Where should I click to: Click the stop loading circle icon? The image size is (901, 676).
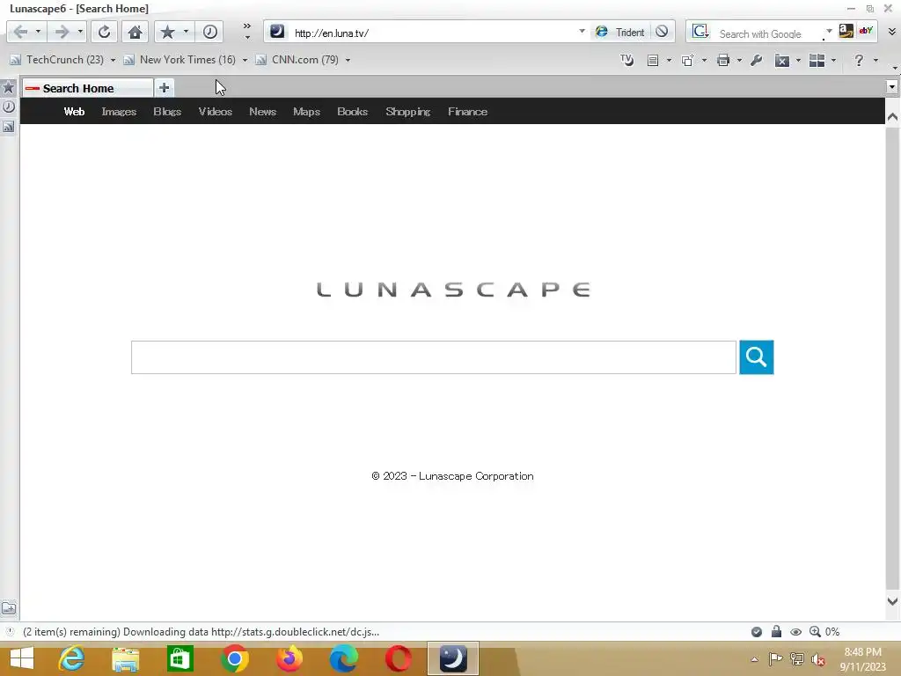(662, 32)
